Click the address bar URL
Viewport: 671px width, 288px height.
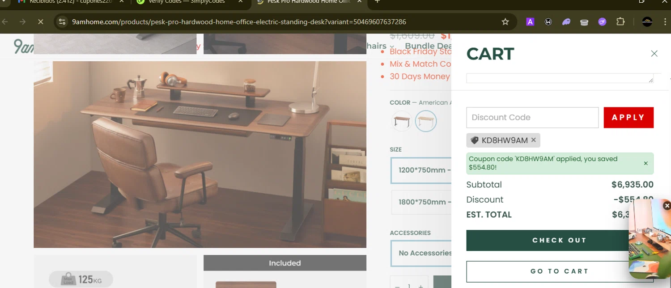point(239,21)
